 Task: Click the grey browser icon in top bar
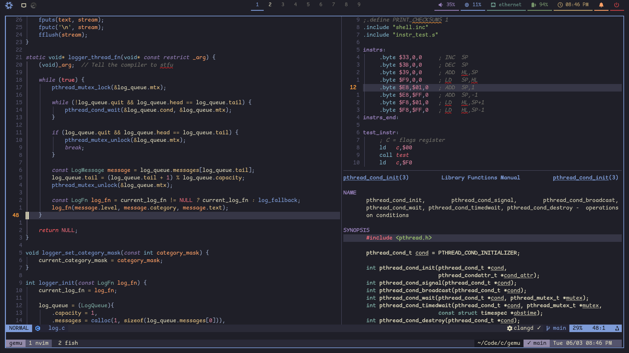[33, 5]
